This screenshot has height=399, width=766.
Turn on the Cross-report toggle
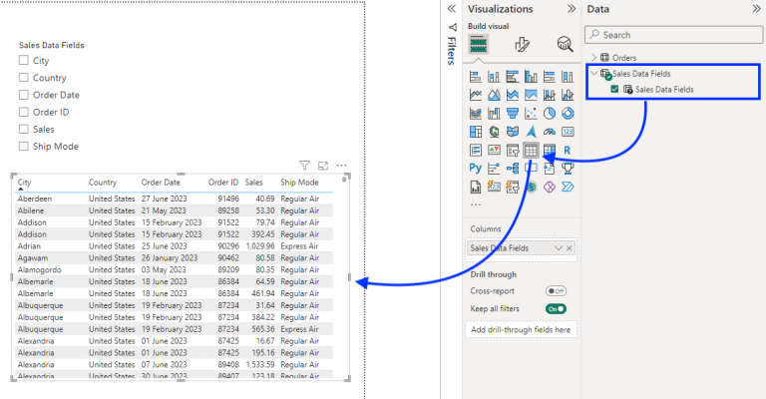(556, 291)
